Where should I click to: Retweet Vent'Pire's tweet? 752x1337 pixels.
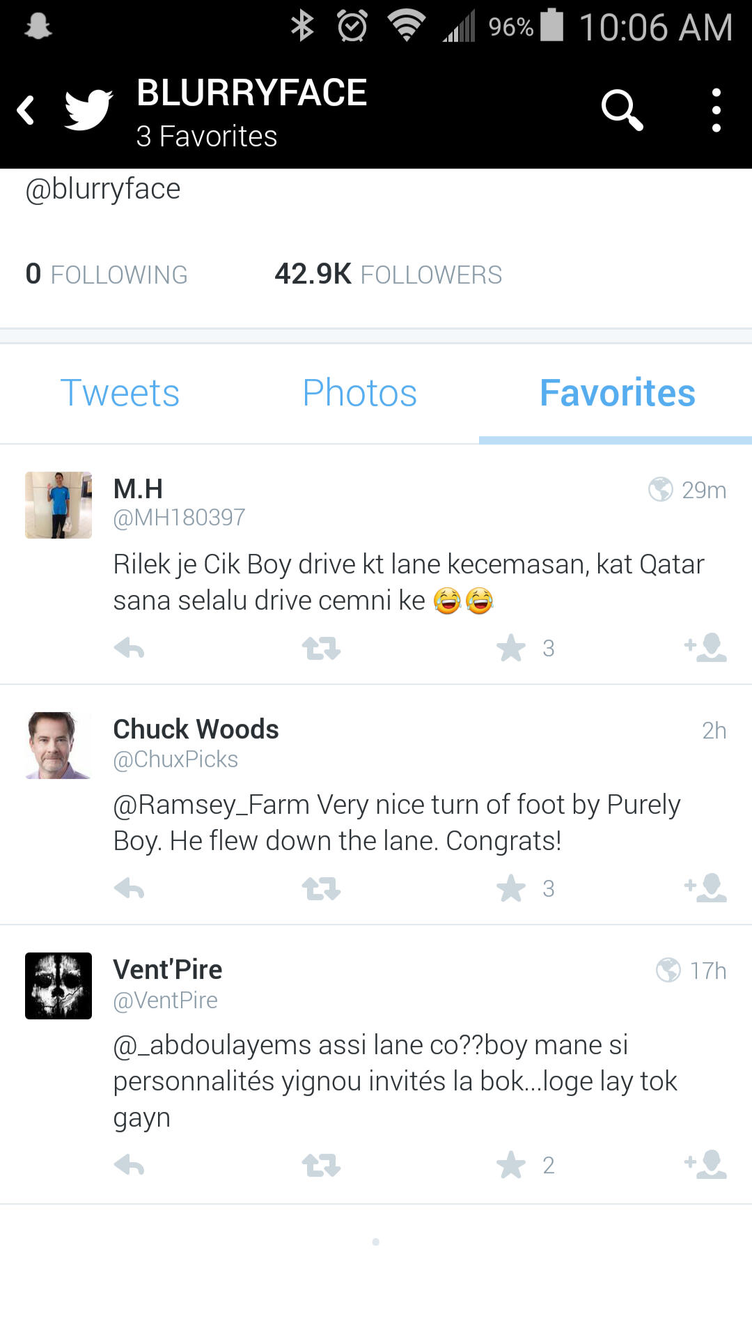[x=321, y=1165]
